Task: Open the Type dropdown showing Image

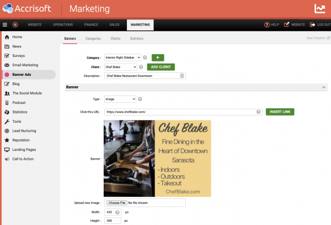Action: pyautogui.click(x=120, y=99)
